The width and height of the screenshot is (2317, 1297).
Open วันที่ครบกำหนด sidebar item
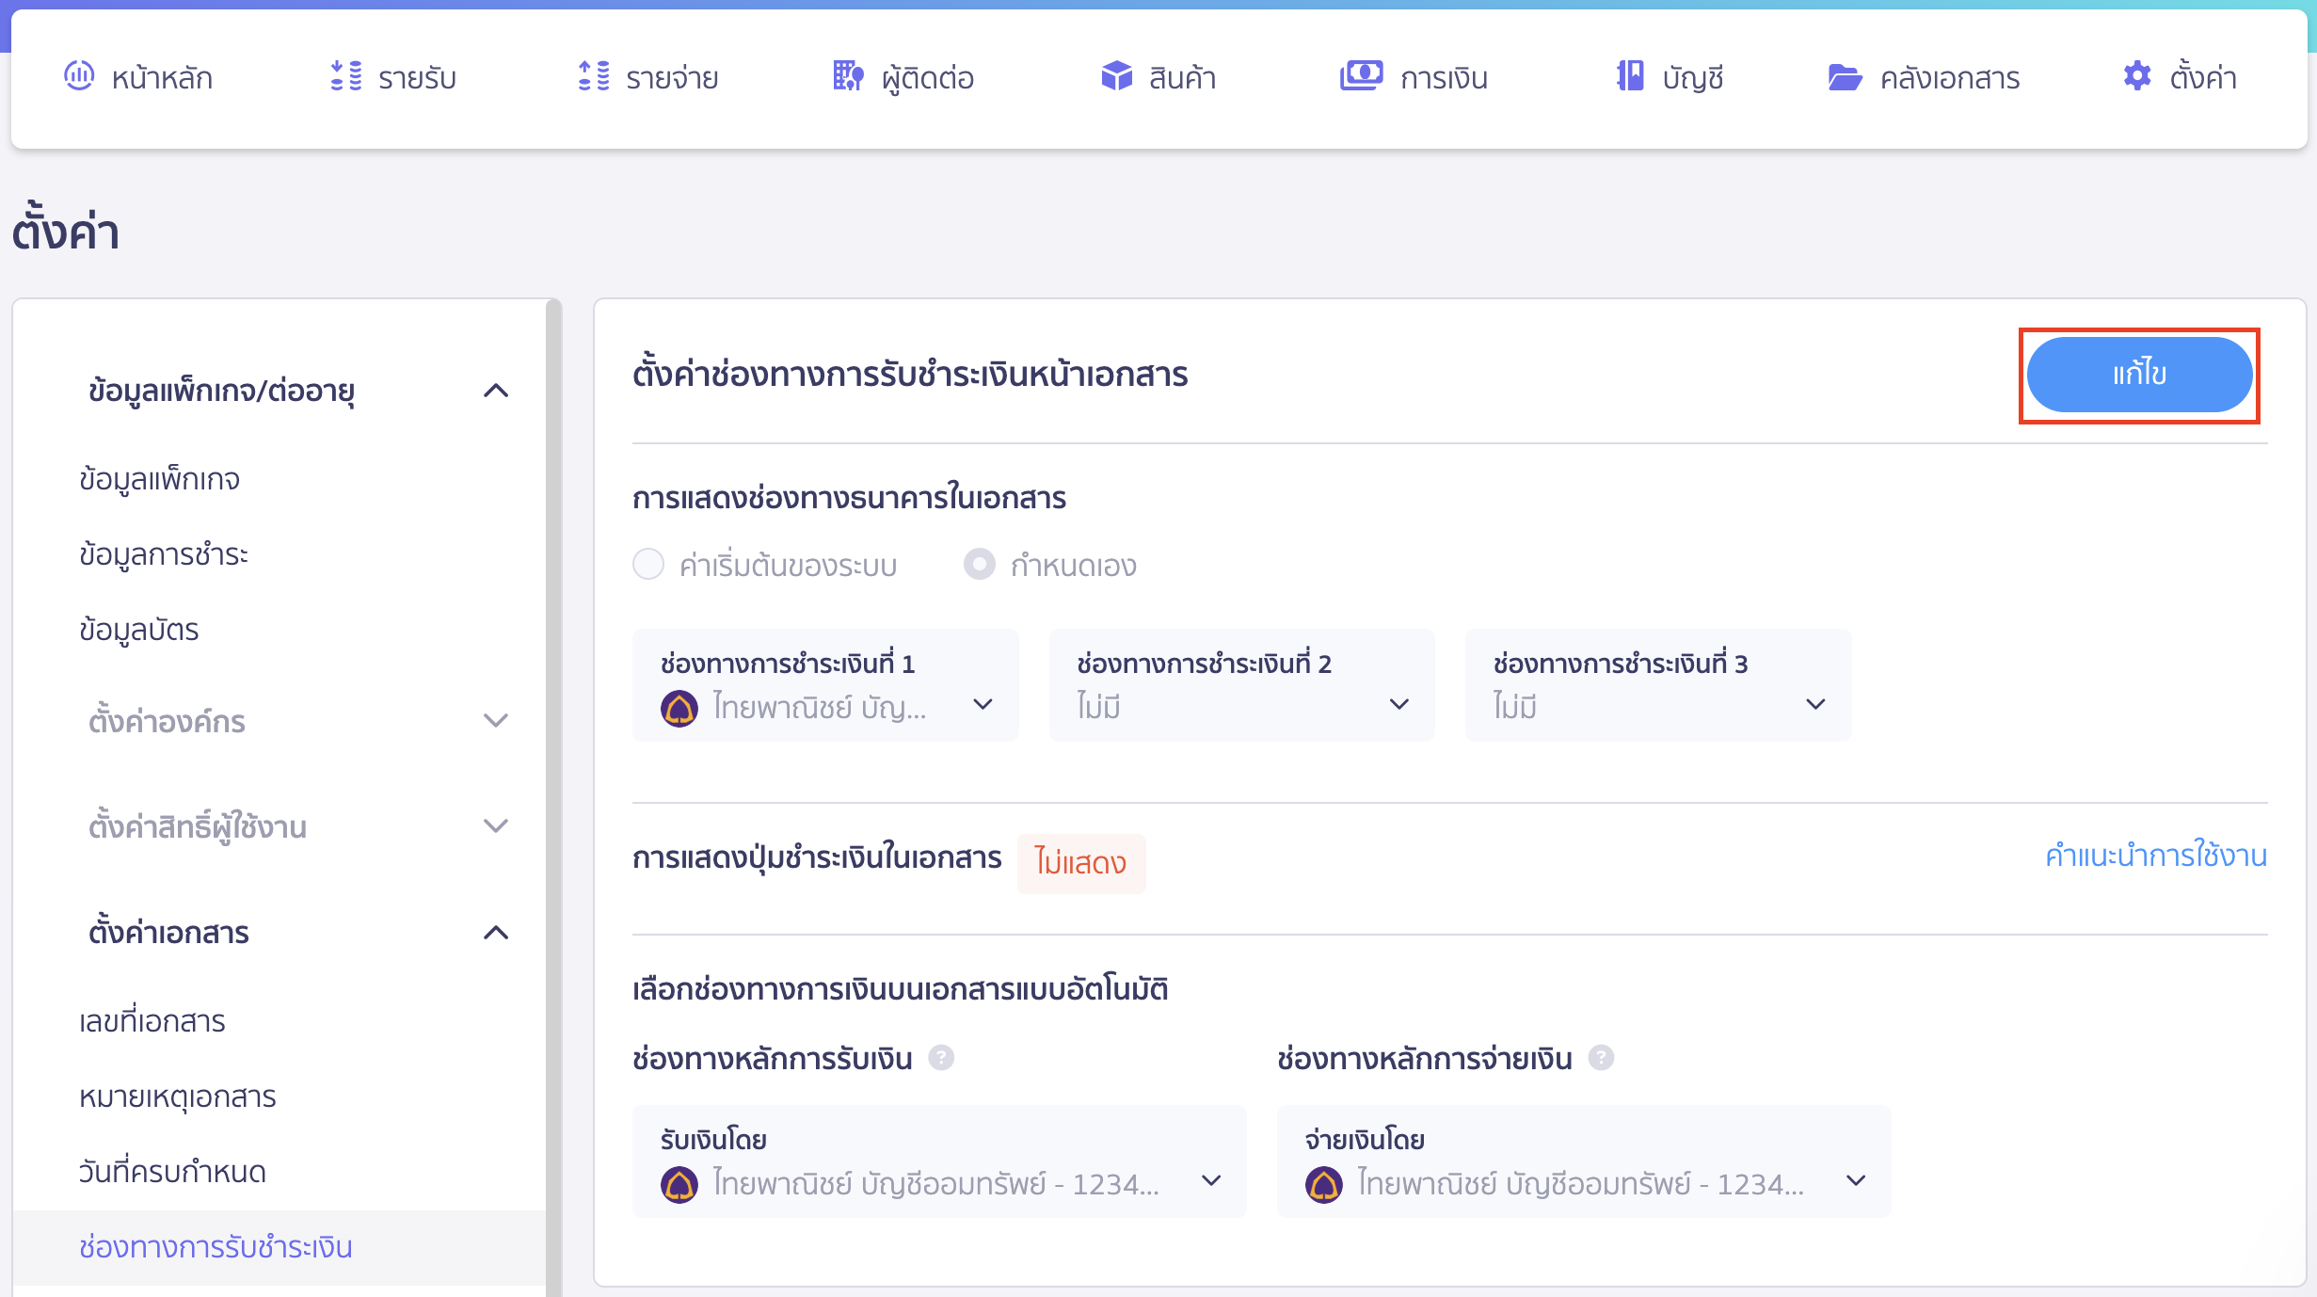[173, 1172]
